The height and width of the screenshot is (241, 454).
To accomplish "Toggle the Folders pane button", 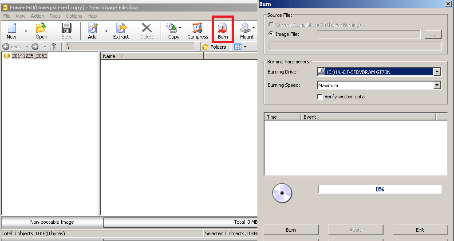I will coord(214,47).
